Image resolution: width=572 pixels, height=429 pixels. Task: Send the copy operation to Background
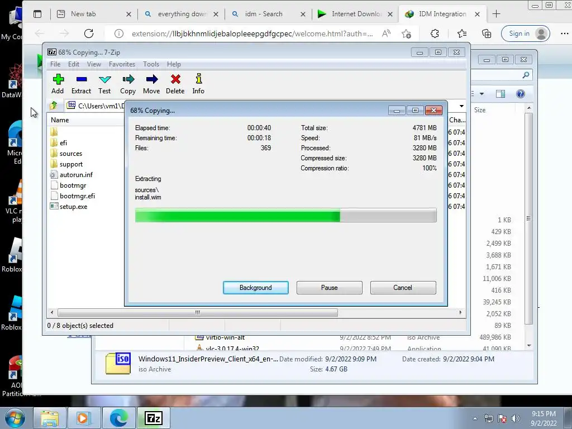pos(256,288)
